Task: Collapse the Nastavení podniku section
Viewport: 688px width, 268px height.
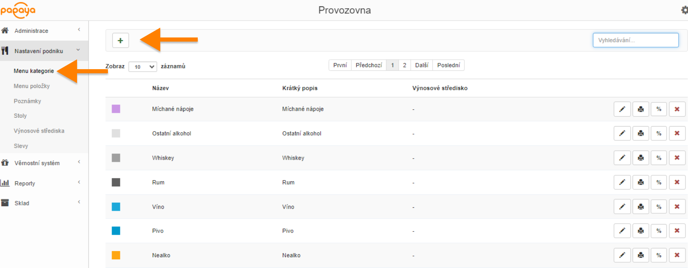Action: [39, 51]
